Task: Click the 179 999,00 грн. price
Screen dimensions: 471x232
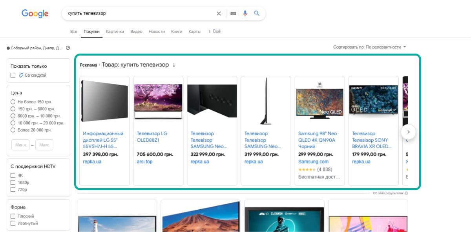Action: pyautogui.click(x=369, y=155)
